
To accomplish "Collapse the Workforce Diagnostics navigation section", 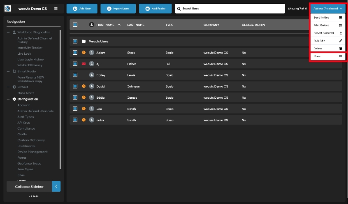I will 8,32.
